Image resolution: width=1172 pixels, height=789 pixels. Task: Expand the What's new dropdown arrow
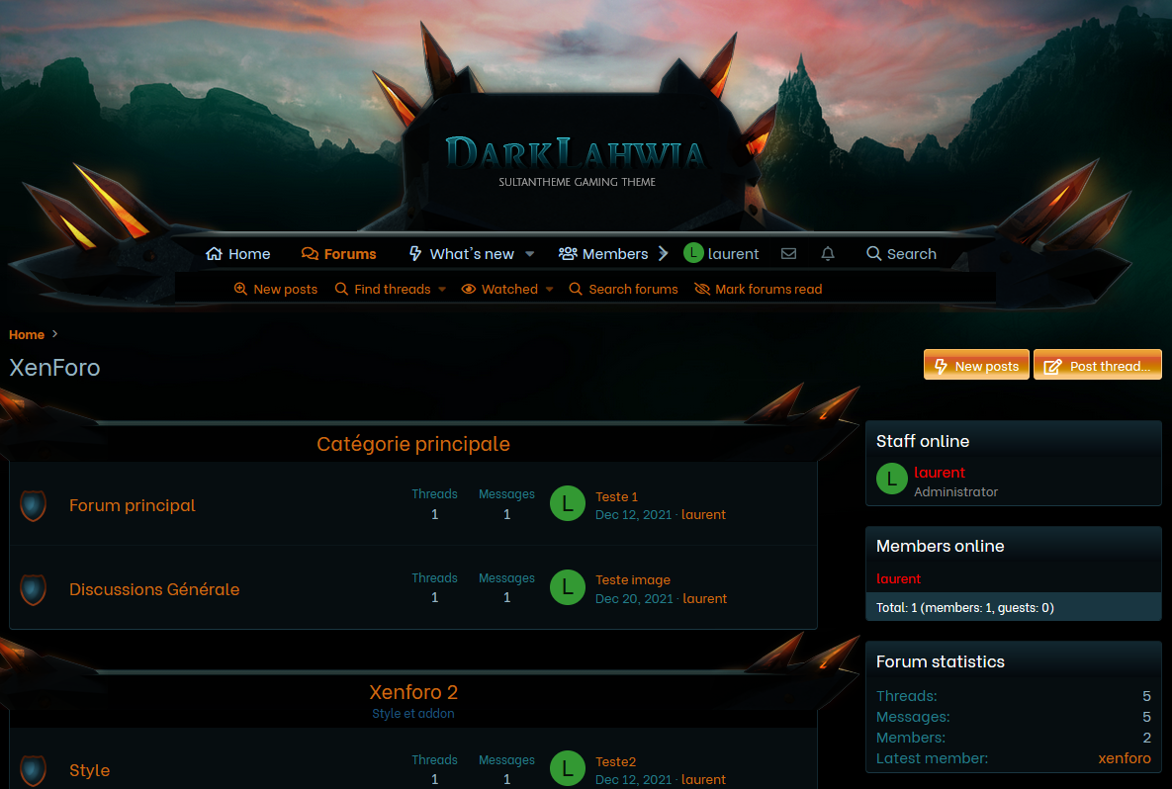point(530,254)
